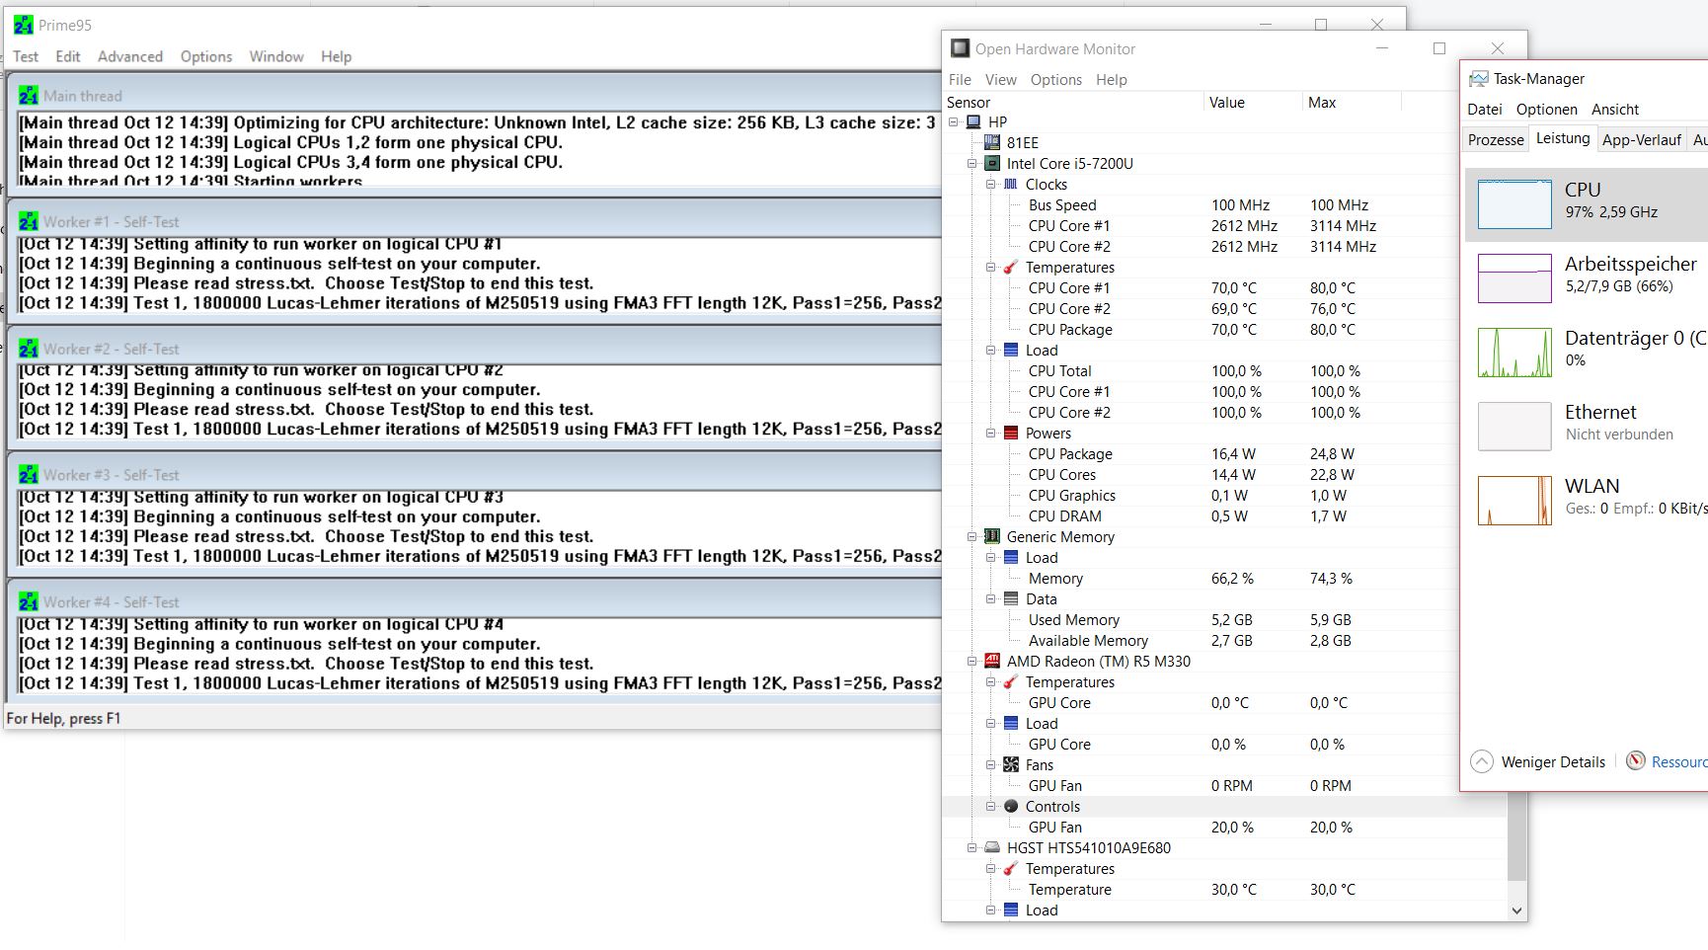Select the WLAN graph thumbnail
This screenshot has height=950, width=1708.
[1514, 501]
